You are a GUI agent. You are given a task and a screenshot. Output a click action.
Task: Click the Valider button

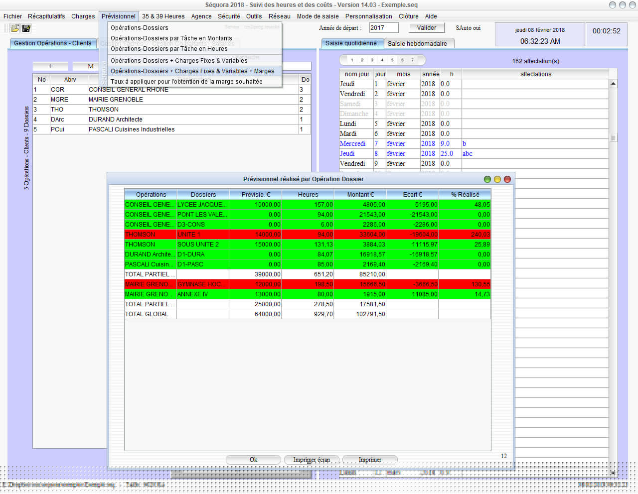(426, 28)
